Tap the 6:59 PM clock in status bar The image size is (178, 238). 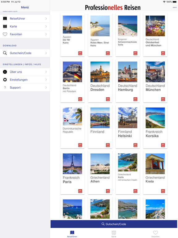pos(5,2)
